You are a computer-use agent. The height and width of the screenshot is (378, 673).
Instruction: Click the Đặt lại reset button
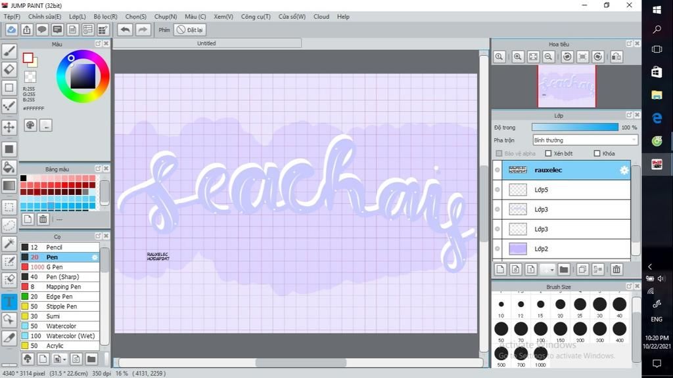coord(190,30)
